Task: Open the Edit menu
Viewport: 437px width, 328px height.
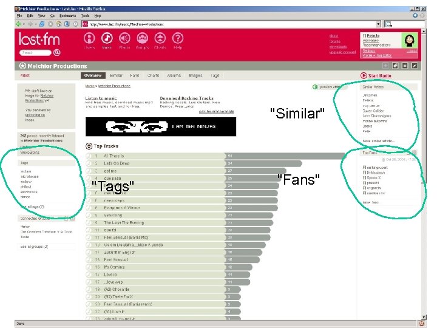Action: [30, 16]
